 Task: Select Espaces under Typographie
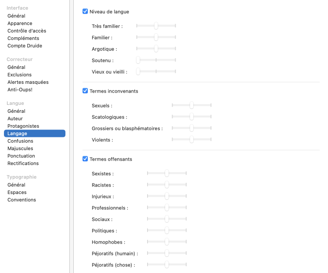17,192
